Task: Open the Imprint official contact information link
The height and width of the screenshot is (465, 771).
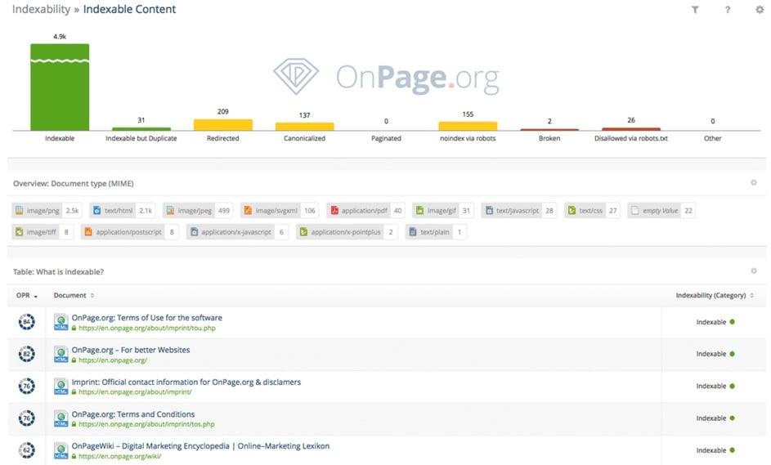Action: [x=186, y=382]
